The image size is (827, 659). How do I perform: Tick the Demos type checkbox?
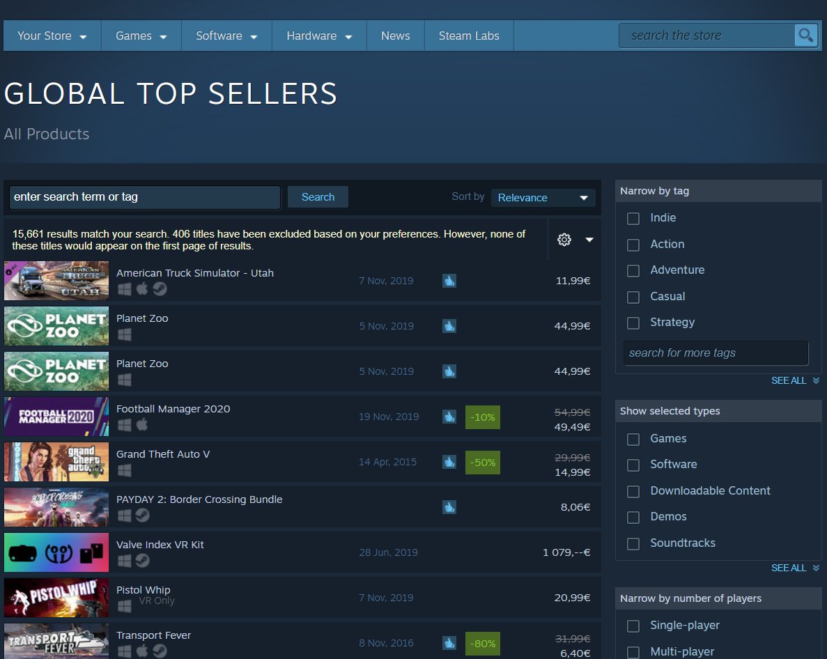pyautogui.click(x=633, y=517)
